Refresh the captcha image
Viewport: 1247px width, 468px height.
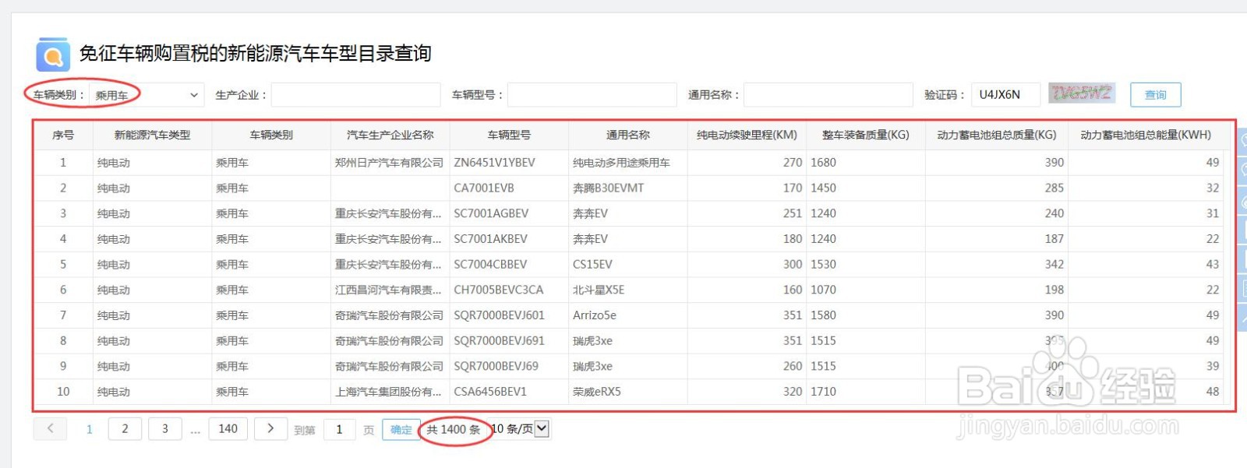tap(1082, 93)
